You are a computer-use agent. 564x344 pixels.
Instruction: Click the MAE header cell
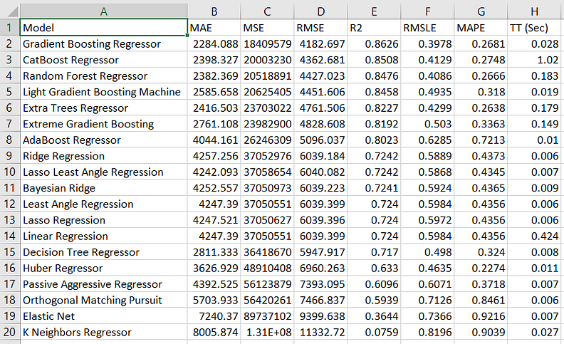click(x=214, y=28)
